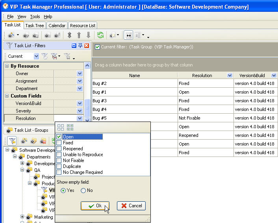Click the New Task toolbar icon
The image size is (278, 223).
[x=11, y=35]
